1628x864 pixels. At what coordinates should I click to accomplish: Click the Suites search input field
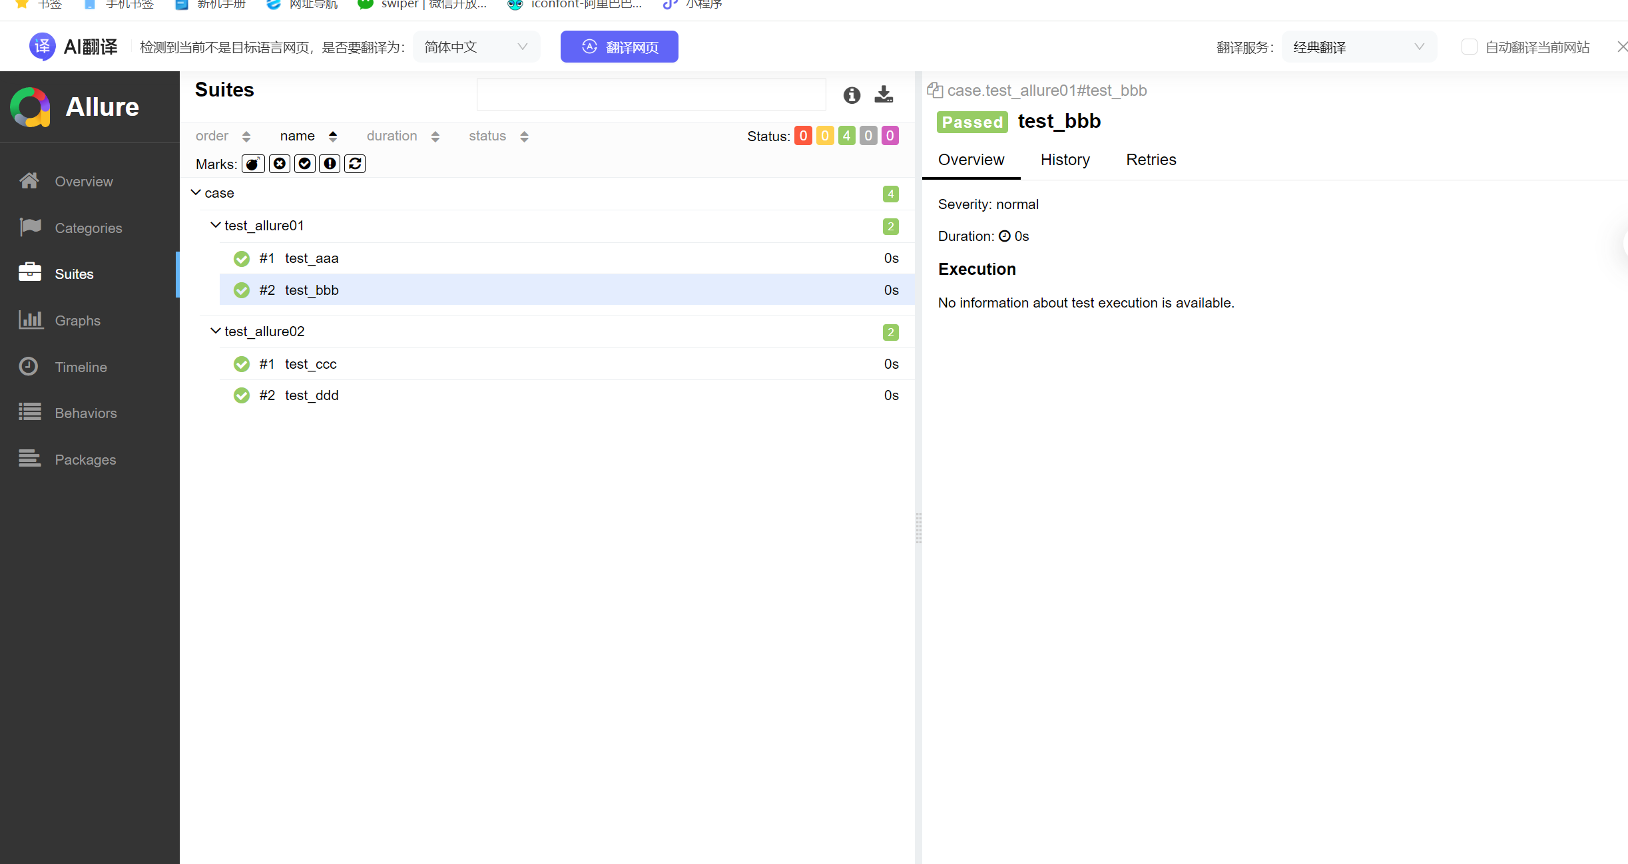(x=651, y=95)
